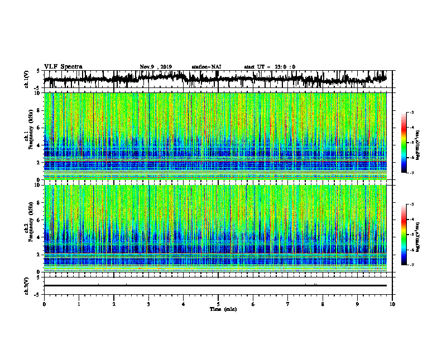Click the time axis tick label 5
Viewport: 442px width, 341px height.
pyautogui.click(x=218, y=304)
